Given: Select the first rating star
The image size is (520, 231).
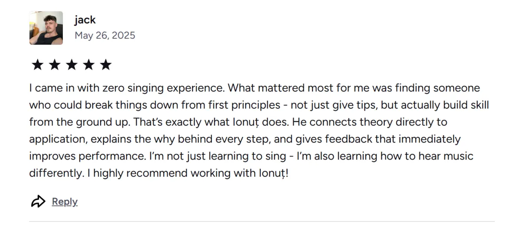Looking at the screenshot, I should click(38, 65).
